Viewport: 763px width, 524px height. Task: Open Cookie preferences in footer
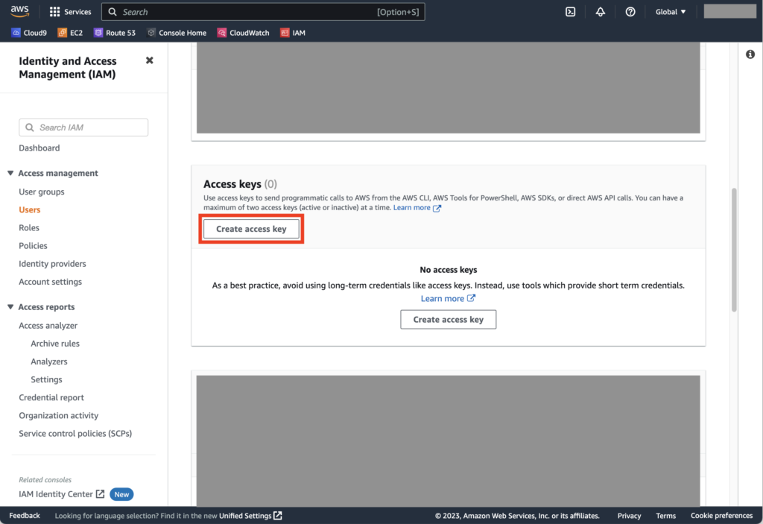pos(721,516)
